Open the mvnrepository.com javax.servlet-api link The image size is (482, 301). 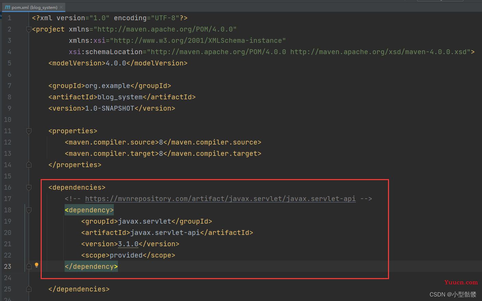point(220,199)
